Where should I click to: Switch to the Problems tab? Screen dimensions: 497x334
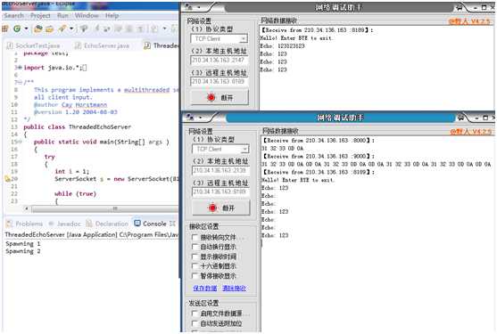[x=24, y=224]
